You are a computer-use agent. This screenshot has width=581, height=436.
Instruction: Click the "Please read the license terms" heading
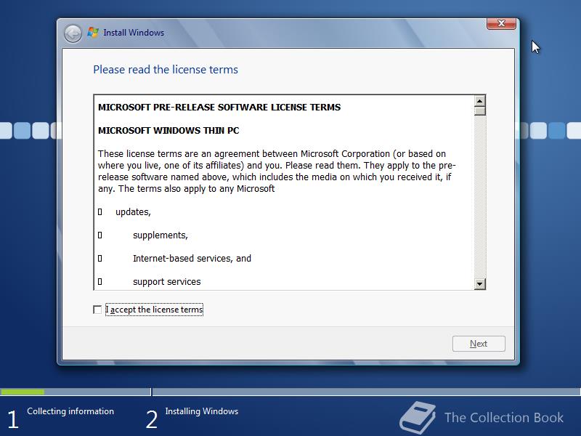[166, 69]
